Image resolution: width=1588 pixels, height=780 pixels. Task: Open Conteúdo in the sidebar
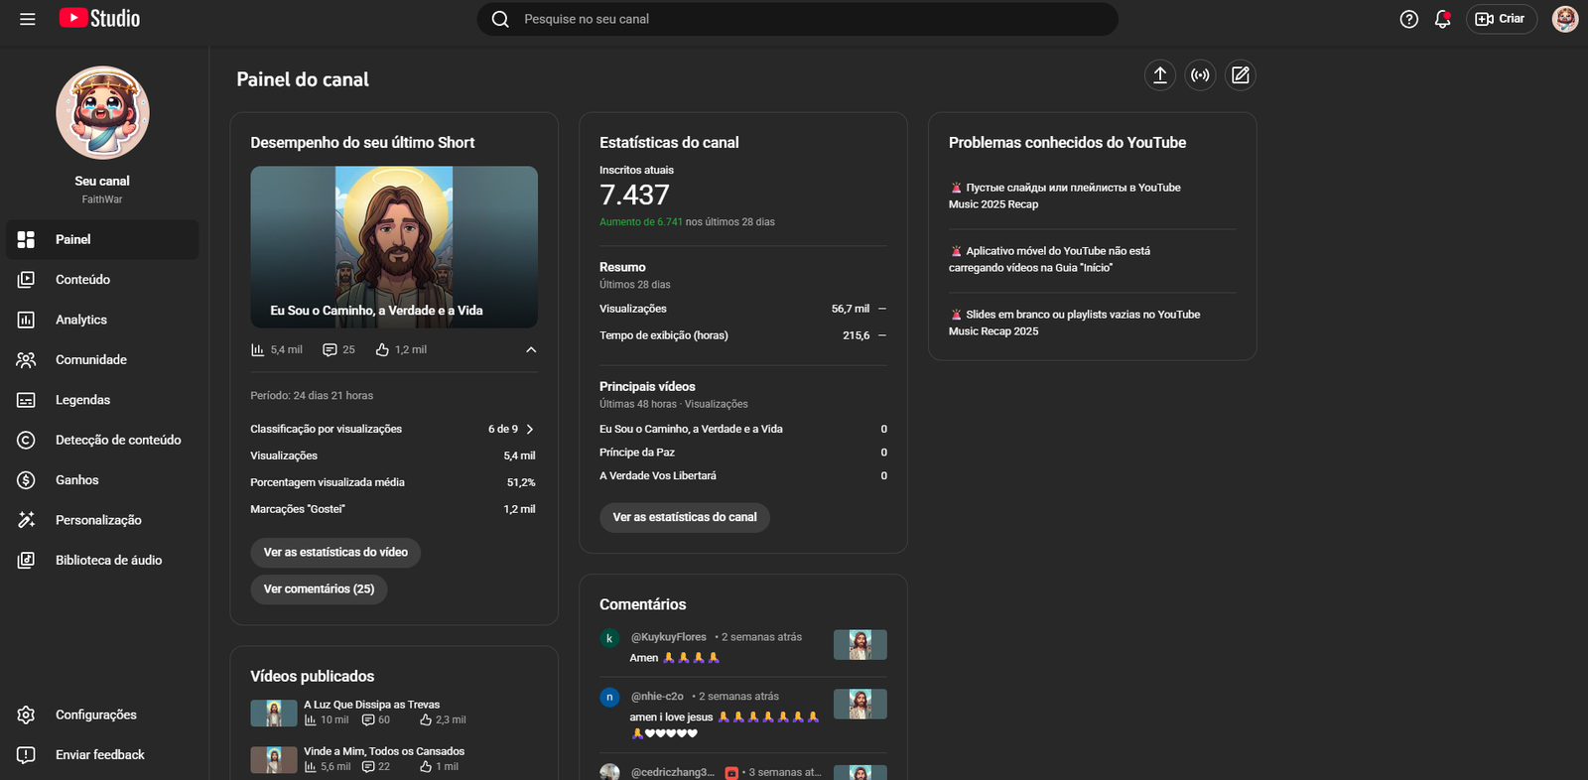pyautogui.click(x=82, y=280)
